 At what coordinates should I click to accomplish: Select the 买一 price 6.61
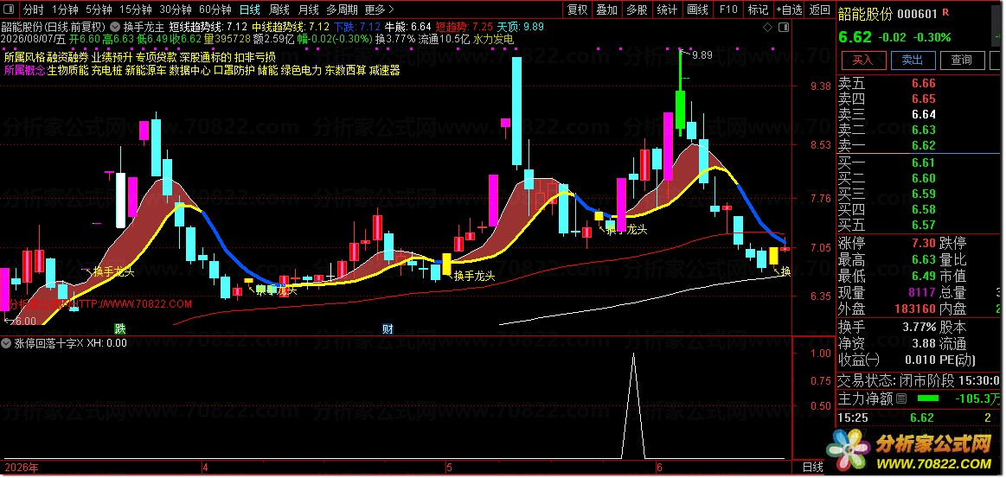point(923,163)
